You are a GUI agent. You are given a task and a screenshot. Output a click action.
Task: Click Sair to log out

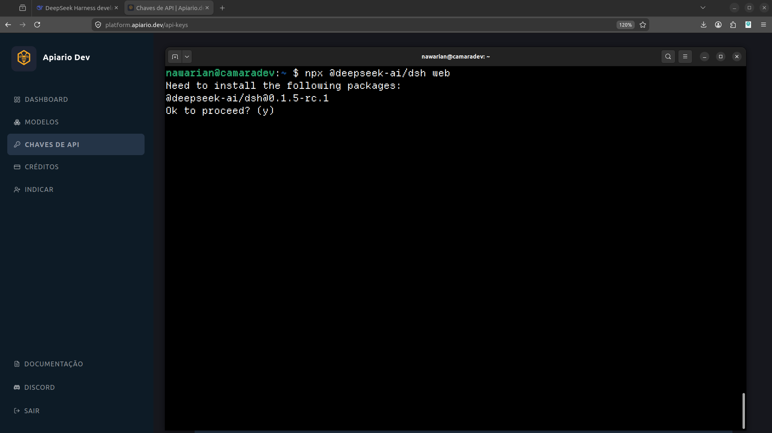(x=27, y=411)
